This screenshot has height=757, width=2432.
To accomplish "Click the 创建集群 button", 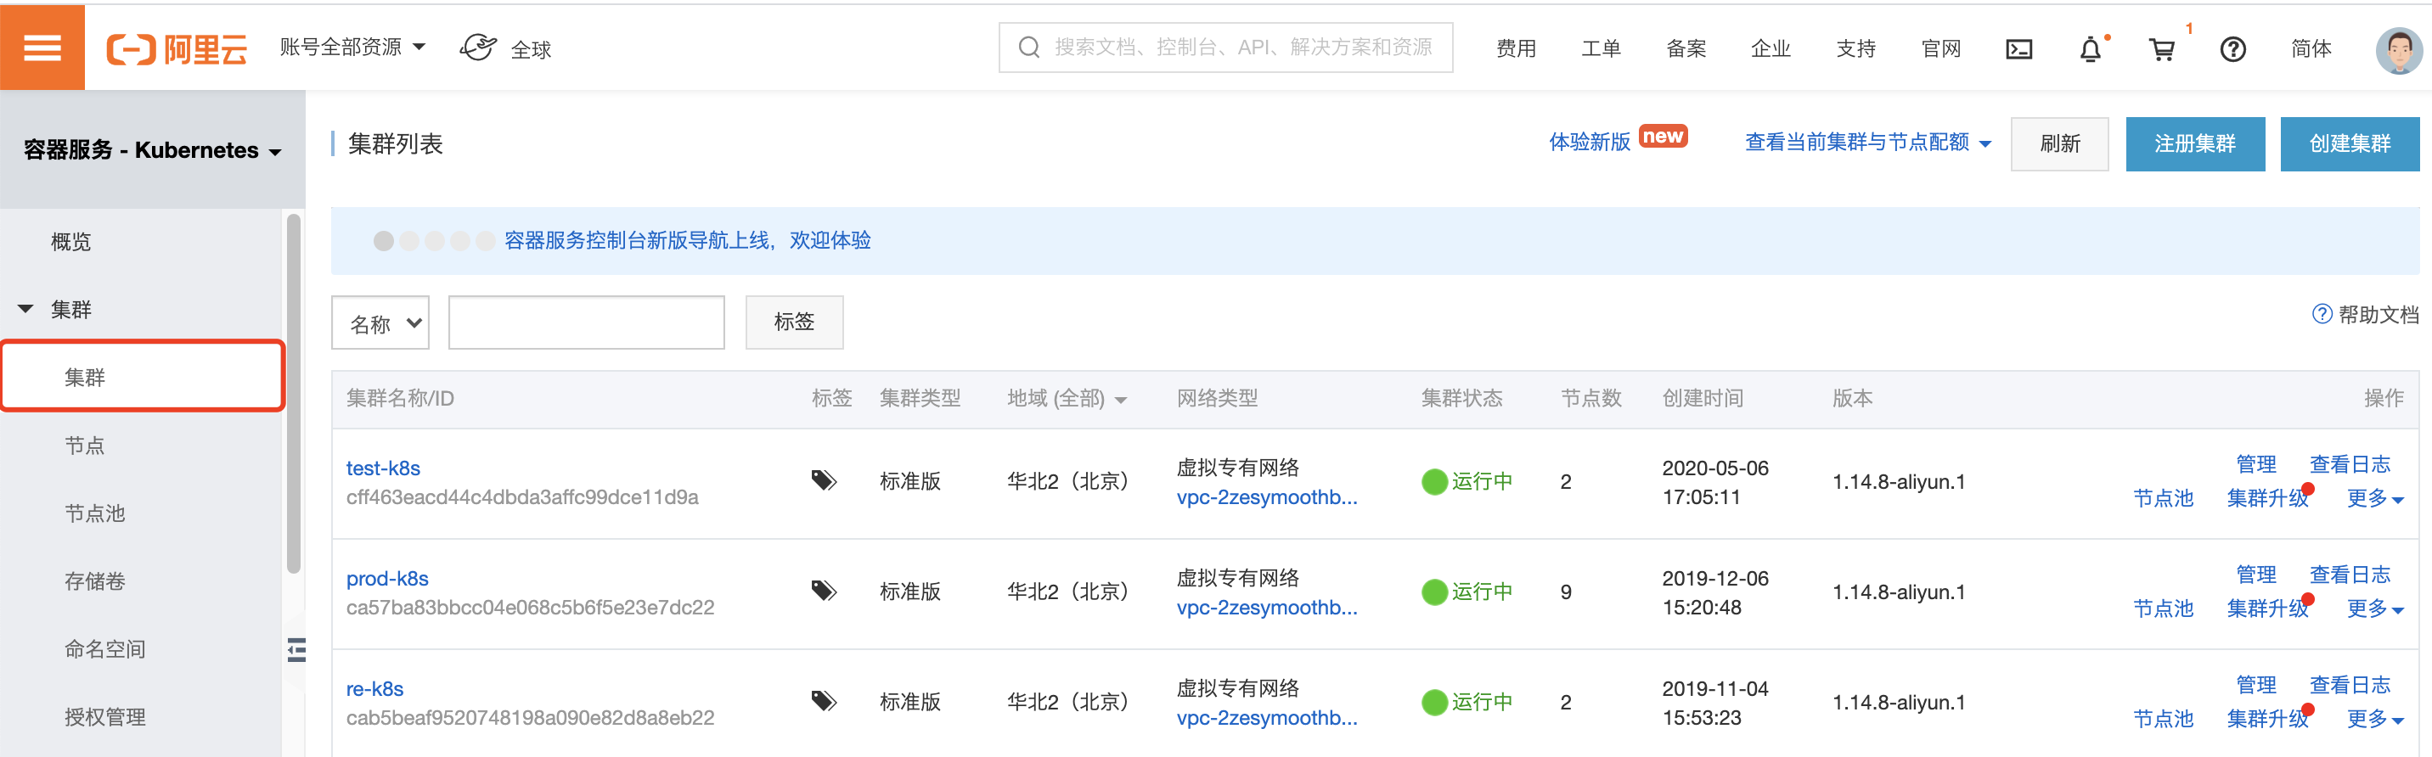I will (2349, 143).
